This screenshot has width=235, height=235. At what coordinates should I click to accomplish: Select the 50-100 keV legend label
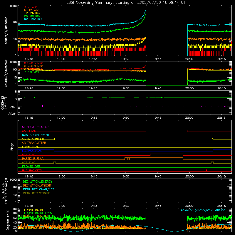pyautogui.click(x=33, y=19)
